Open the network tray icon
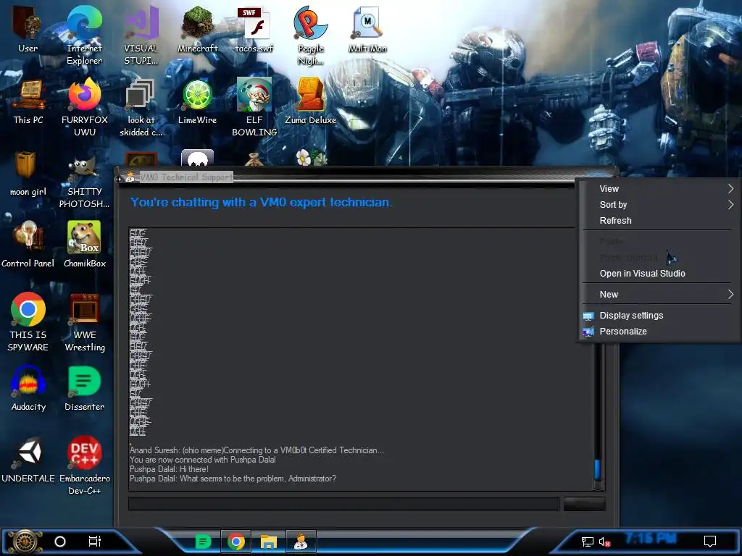This screenshot has height=556, width=742. click(x=587, y=542)
